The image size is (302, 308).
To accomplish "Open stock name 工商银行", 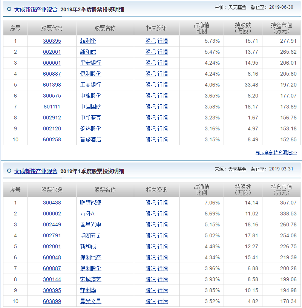I will pyautogui.click(x=91, y=85).
